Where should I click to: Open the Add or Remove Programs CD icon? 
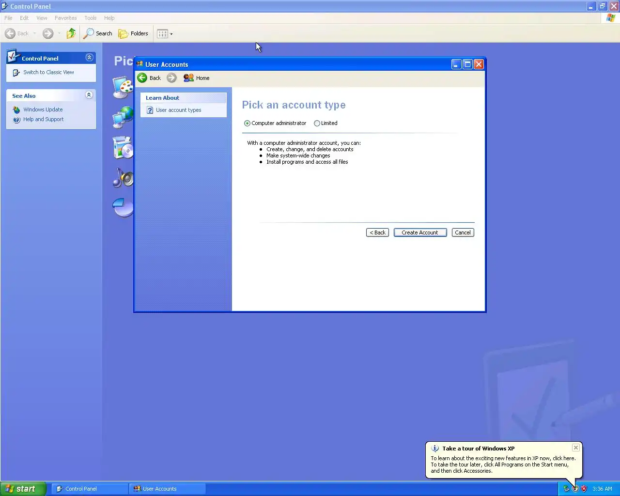coord(123,147)
